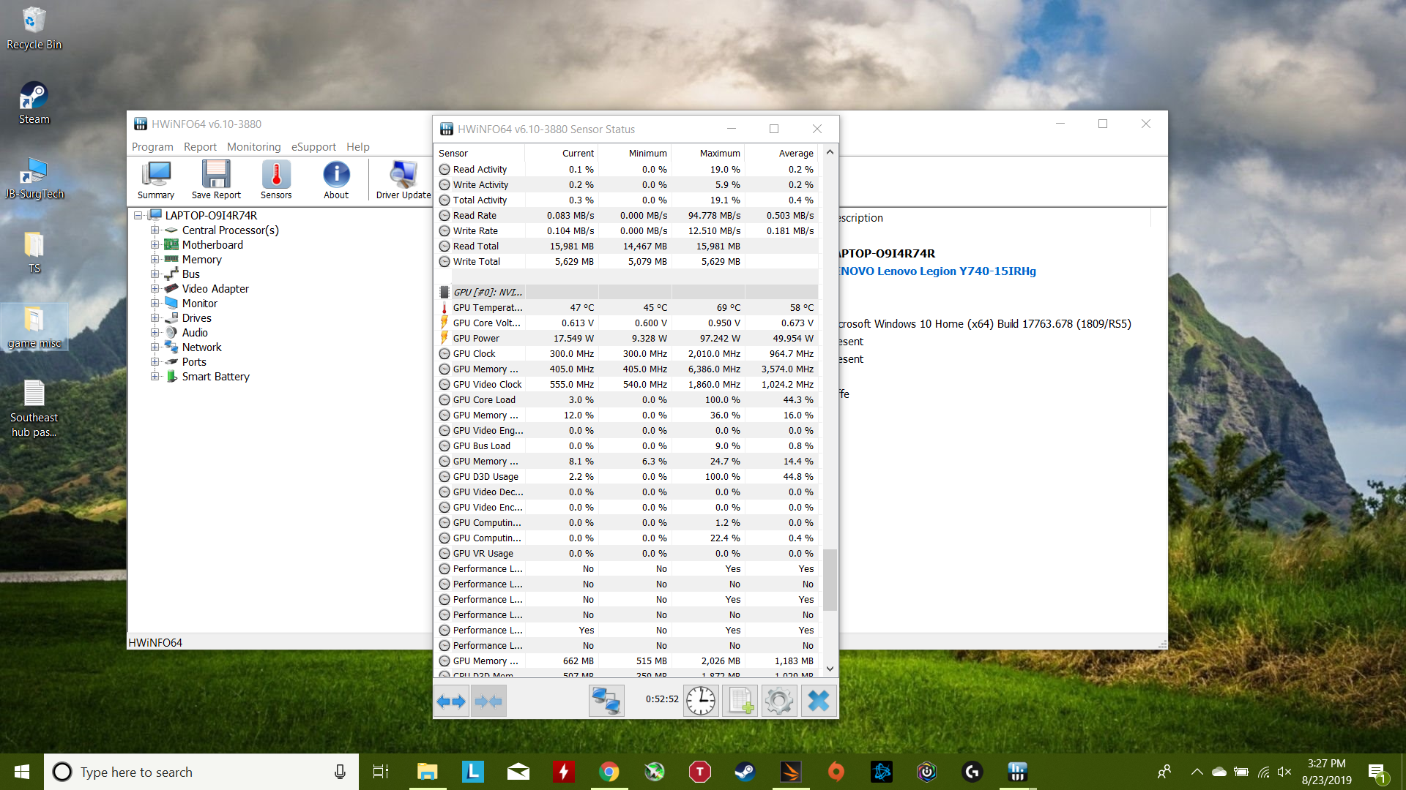Click the Current column header

562,153
